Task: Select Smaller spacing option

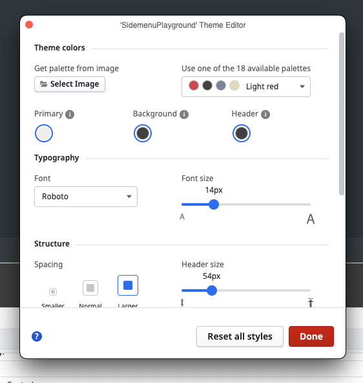Action: point(53,292)
